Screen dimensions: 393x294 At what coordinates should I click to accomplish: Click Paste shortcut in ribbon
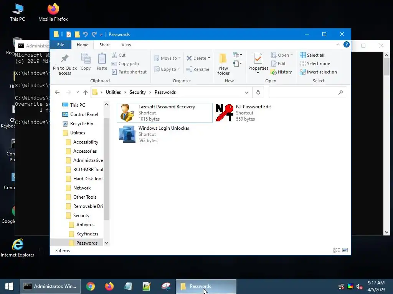[x=129, y=72]
